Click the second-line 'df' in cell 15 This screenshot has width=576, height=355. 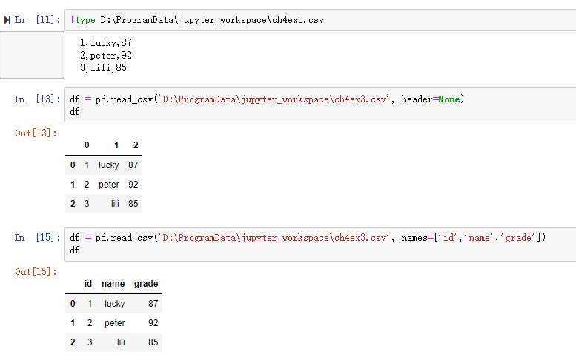tap(75, 251)
